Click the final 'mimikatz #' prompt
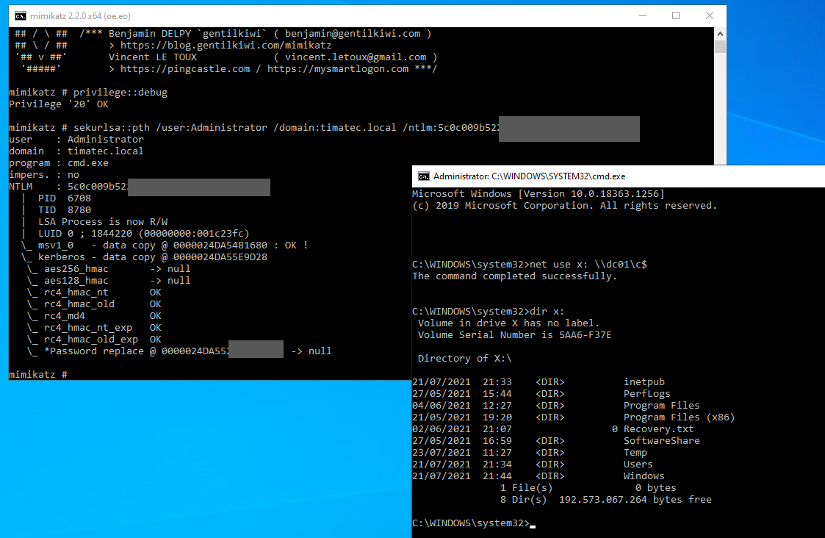The image size is (825, 538). 38,375
